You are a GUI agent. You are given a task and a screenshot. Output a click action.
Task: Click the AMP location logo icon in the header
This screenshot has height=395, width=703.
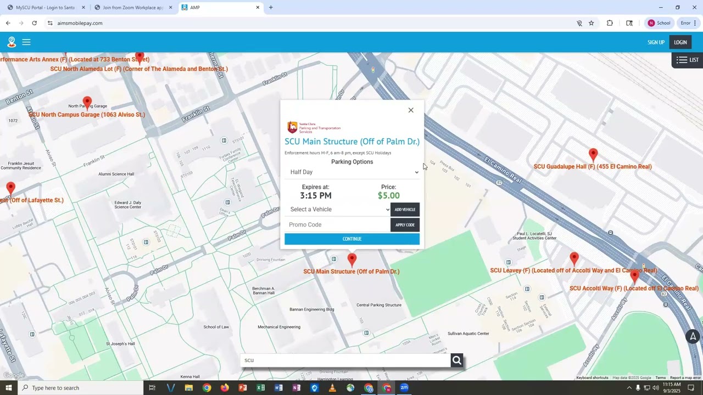[x=12, y=42]
